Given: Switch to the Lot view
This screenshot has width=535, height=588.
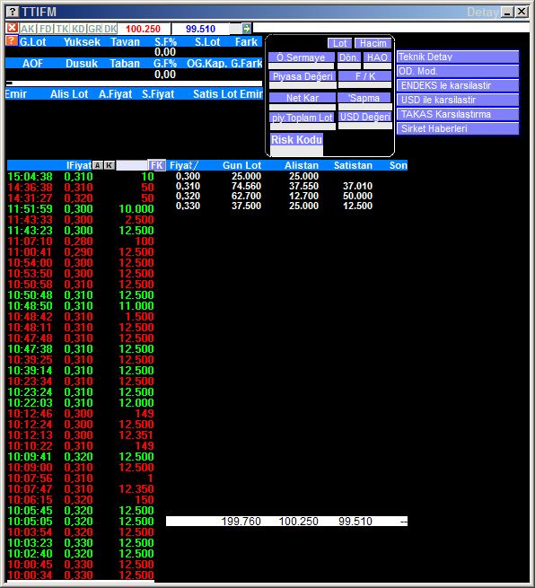Looking at the screenshot, I should pos(339,43).
